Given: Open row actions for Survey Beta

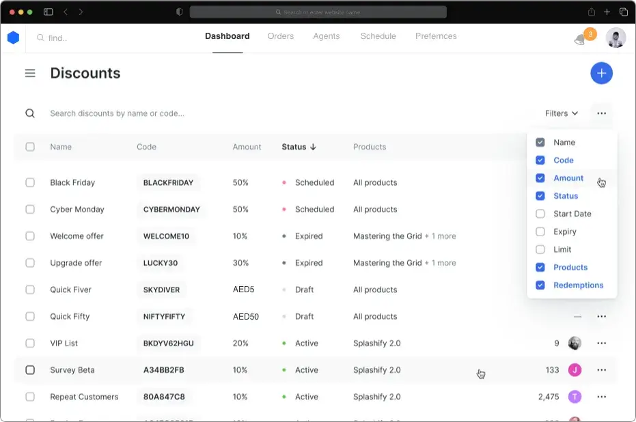Looking at the screenshot, I should click(x=601, y=370).
